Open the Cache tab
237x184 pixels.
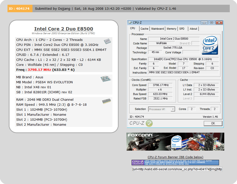(145, 29)
